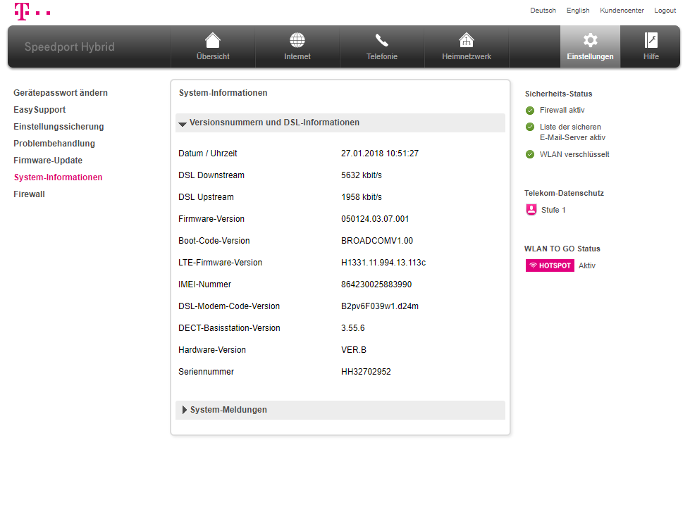Open EasySupport in sidebar
The image size is (690, 507).
click(x=39, y=110)
